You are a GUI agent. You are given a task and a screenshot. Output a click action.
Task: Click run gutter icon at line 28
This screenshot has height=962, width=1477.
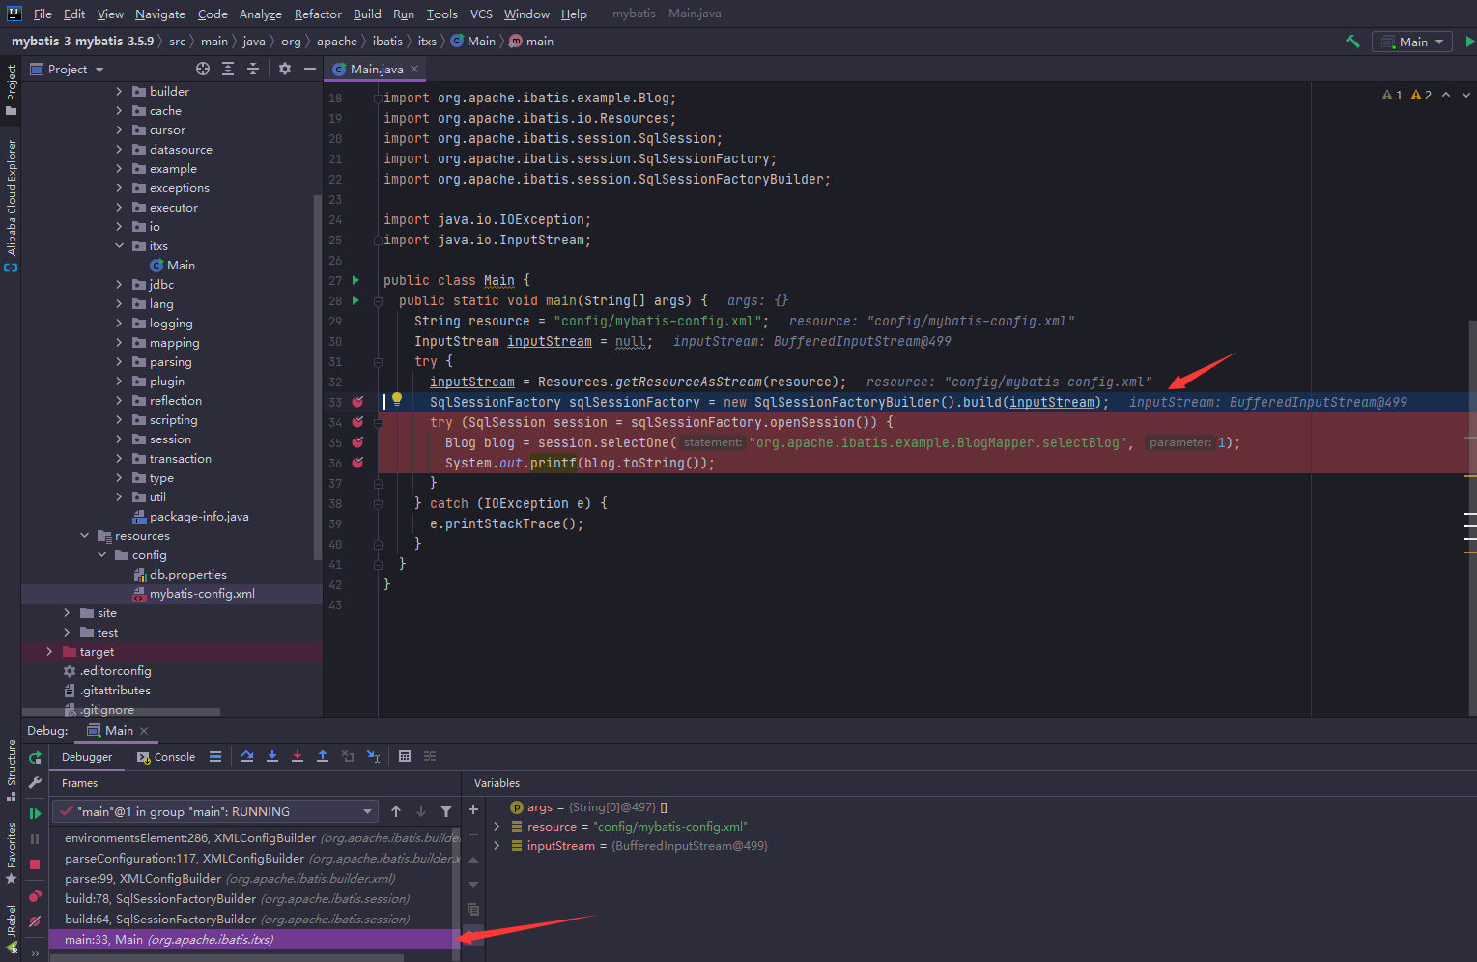pyautogui.click(x=355, y=300)
